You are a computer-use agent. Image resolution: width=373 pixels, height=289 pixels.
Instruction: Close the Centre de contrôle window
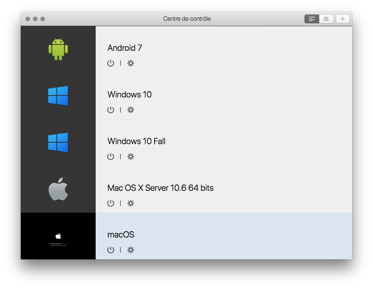pos(28,19)
